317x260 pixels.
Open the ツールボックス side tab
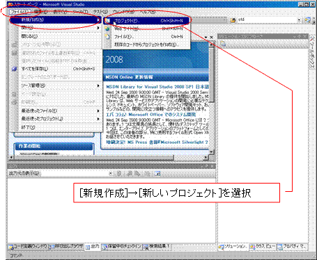tap(313, 53)
